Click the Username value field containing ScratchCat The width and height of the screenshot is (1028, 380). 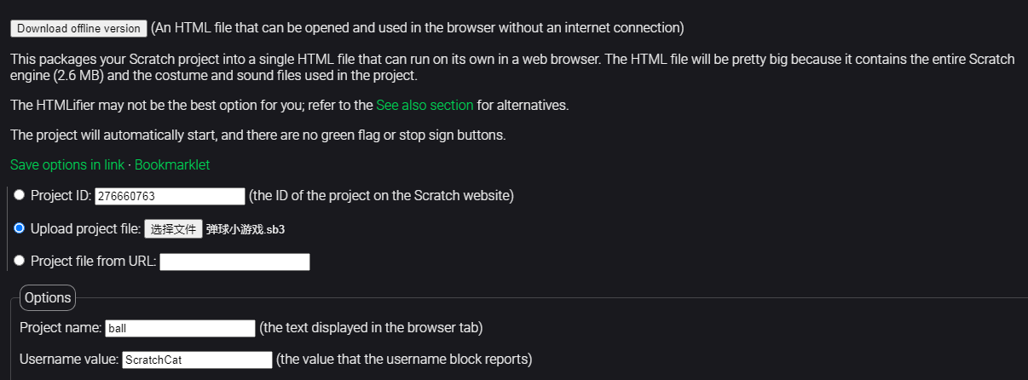point(197,360)
